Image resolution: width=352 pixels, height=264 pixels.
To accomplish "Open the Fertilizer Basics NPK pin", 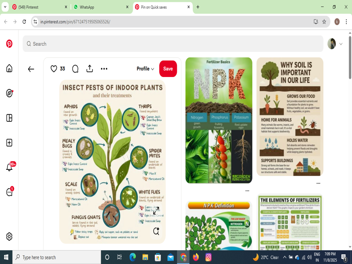I will pos(219,120).
